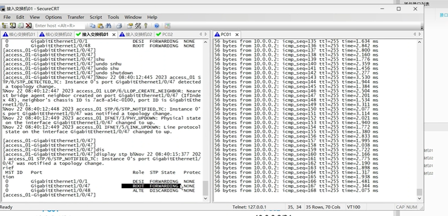Screen dimensions: 448x216
Task: Click left terminal scrollbar up arrow
Action: 206,42
